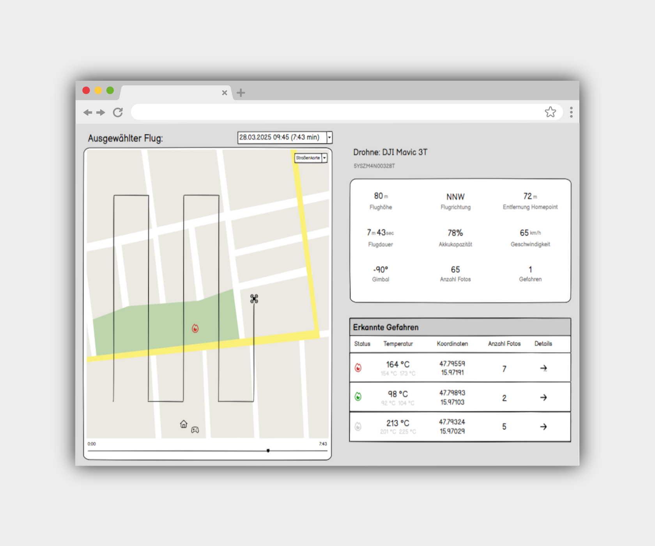Select coordinates 47.79893 15.97103
The image size is (655, 546).
point(452,397)
